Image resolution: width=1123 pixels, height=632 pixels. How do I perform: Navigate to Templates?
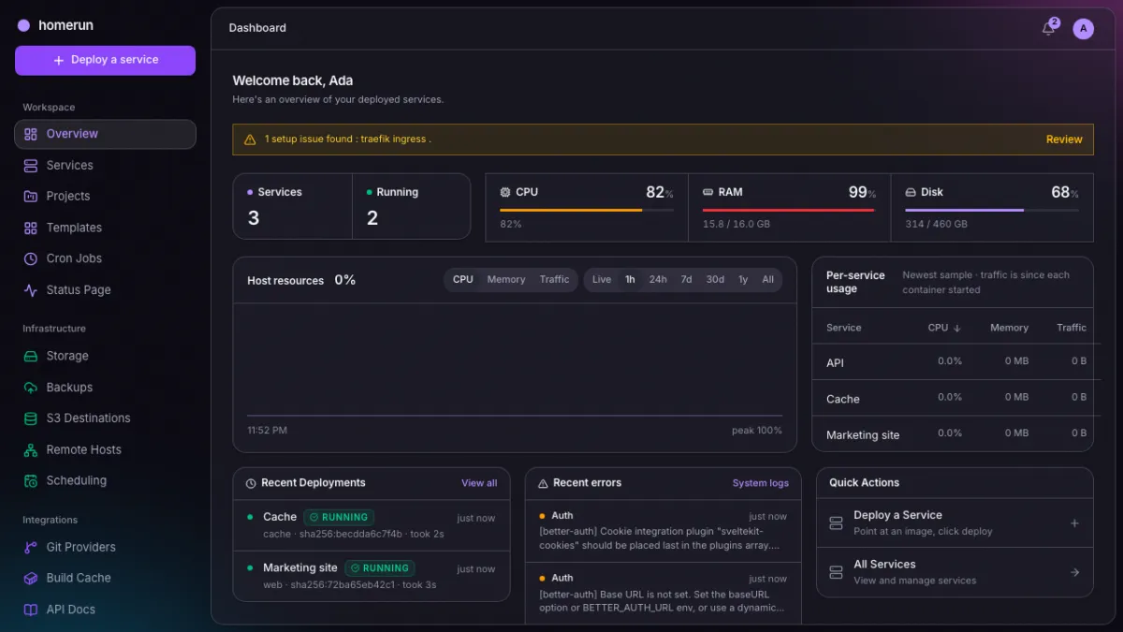[x=105, y=228]
